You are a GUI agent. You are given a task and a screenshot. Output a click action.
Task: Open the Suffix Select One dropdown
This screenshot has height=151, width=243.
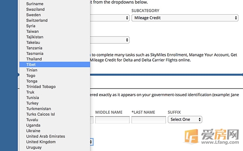pyautogui.click(x=185, y=119)
